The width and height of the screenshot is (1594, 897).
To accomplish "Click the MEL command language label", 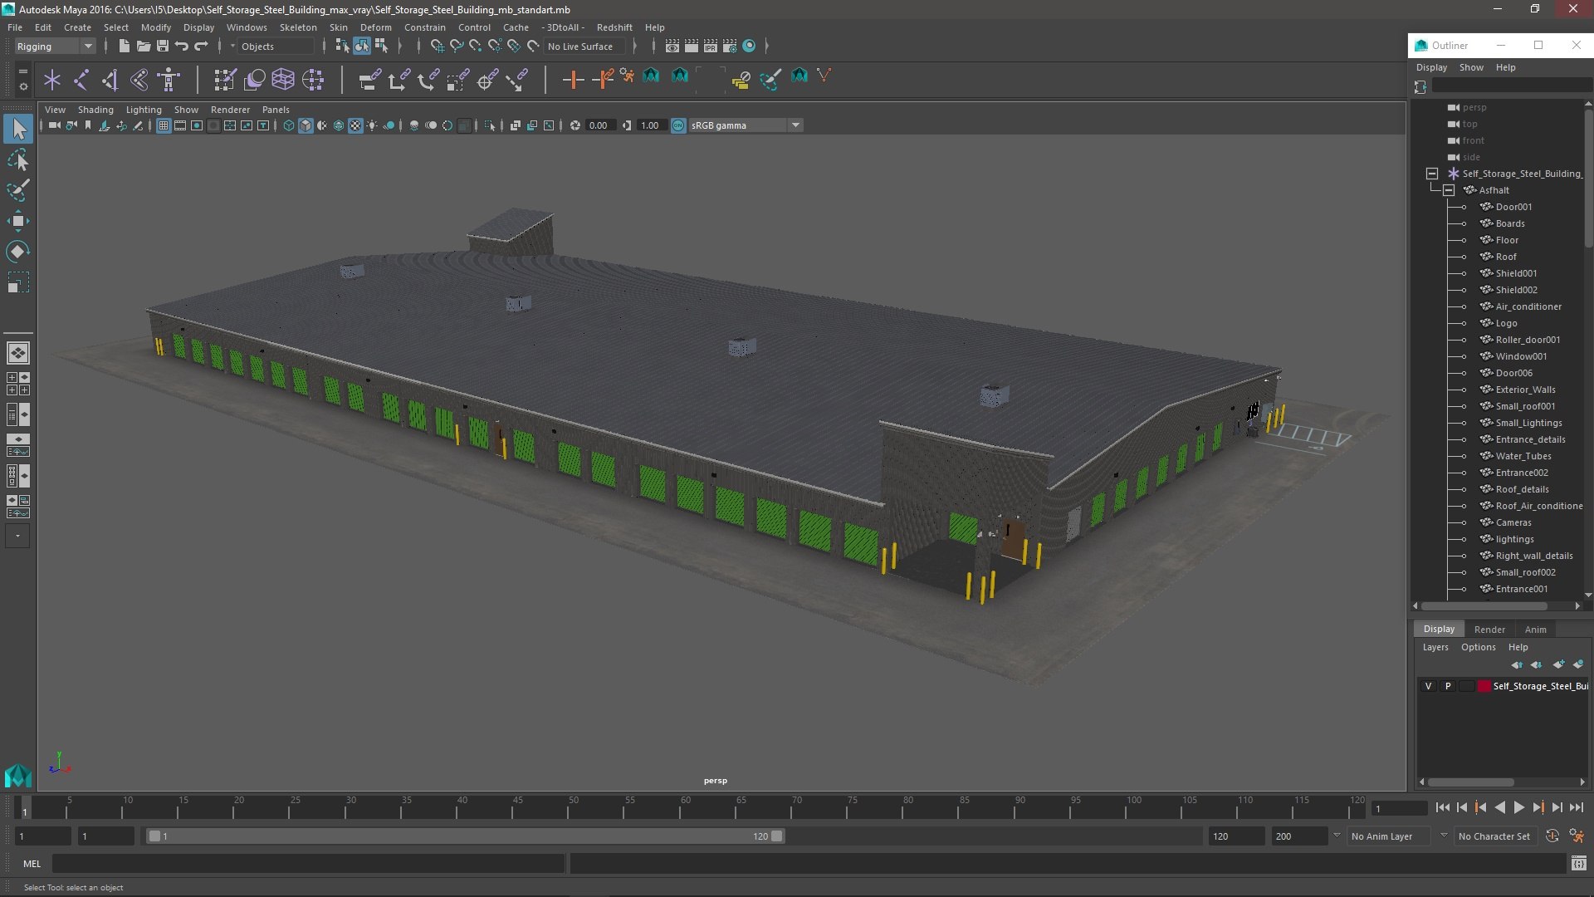I will [32, 864].
